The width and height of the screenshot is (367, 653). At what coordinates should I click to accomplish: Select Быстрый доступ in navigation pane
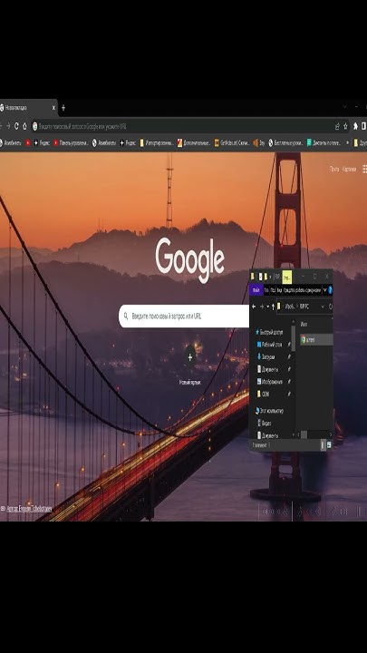click(x=271, y=332)
